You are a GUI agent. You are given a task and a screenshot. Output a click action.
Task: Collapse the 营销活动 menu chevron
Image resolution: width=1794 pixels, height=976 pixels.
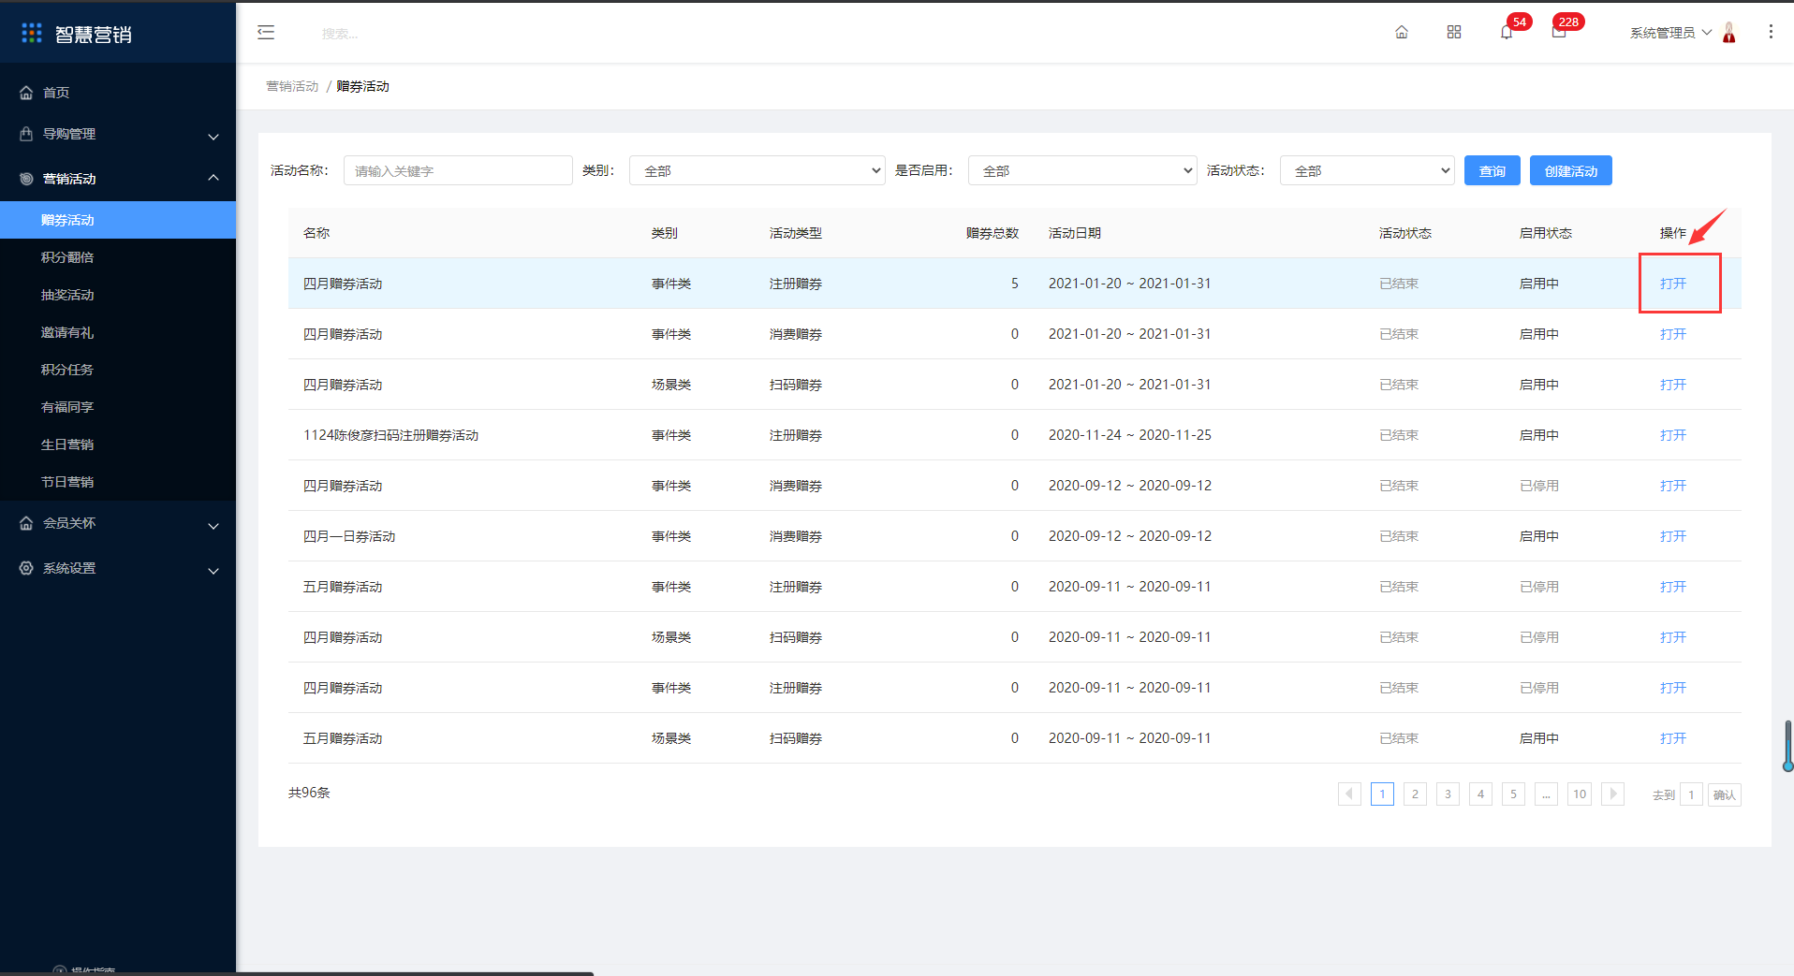pyautogui.click(x=213, y=178)
